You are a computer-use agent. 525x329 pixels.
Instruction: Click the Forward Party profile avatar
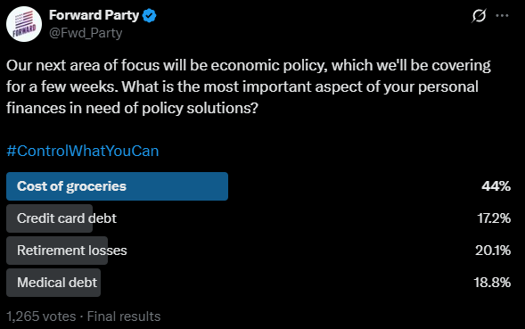pyautogui.click(x=24, y=24)
